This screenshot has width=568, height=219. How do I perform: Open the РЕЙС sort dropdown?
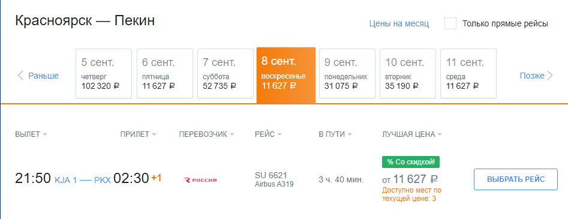click(268, 134)
